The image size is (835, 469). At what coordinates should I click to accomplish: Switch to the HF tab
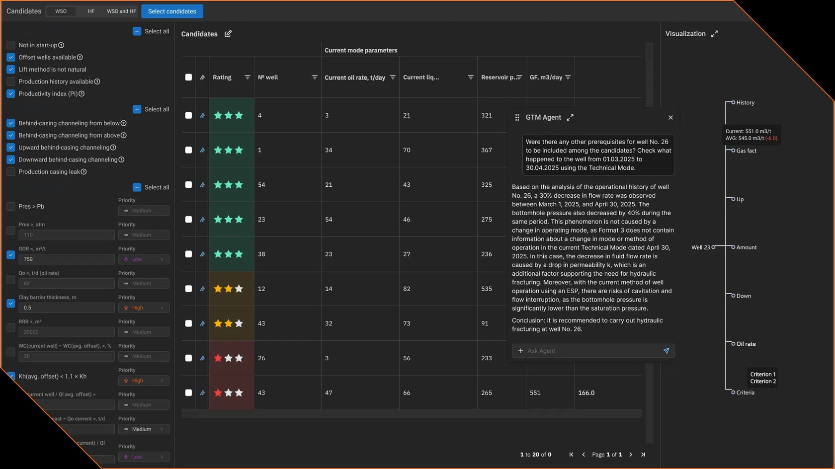pos(91,11)
